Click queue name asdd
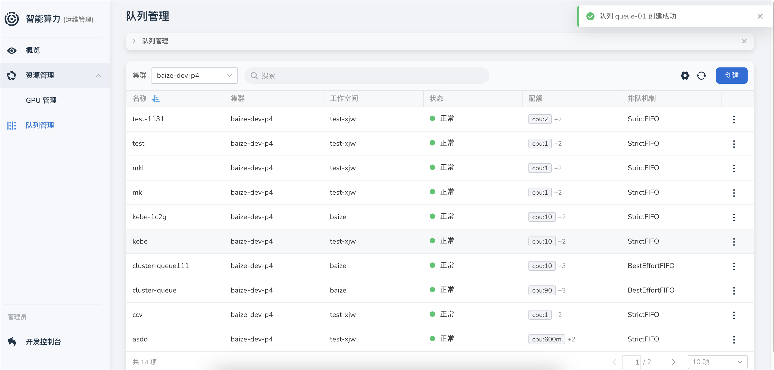The height and width of the screenshot is (370, 774). (140, 339)
